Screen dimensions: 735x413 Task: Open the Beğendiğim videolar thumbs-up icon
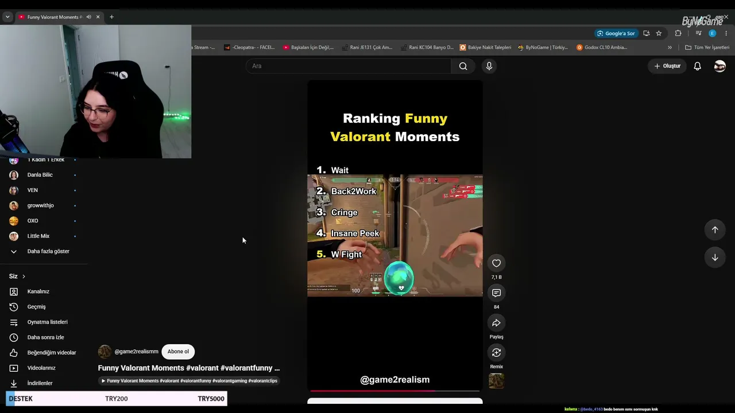click(14, 353)
